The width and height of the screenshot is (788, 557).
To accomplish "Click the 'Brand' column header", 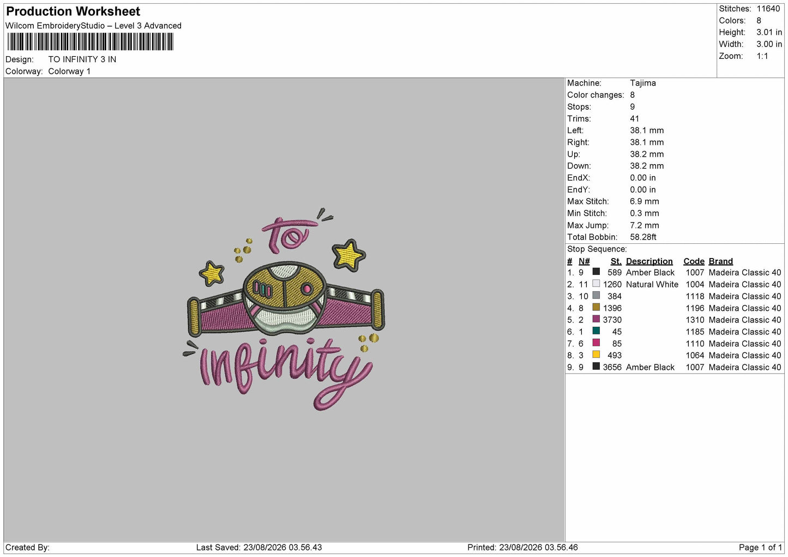I will pyautogui.click(x=721, y=261).
